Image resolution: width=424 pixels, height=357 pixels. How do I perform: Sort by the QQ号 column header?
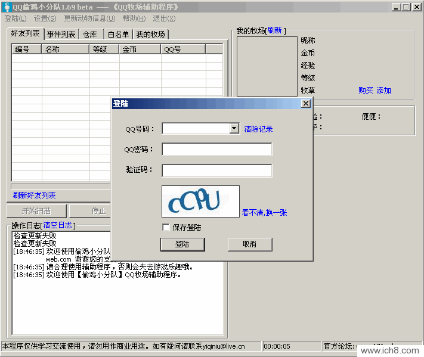183,49
